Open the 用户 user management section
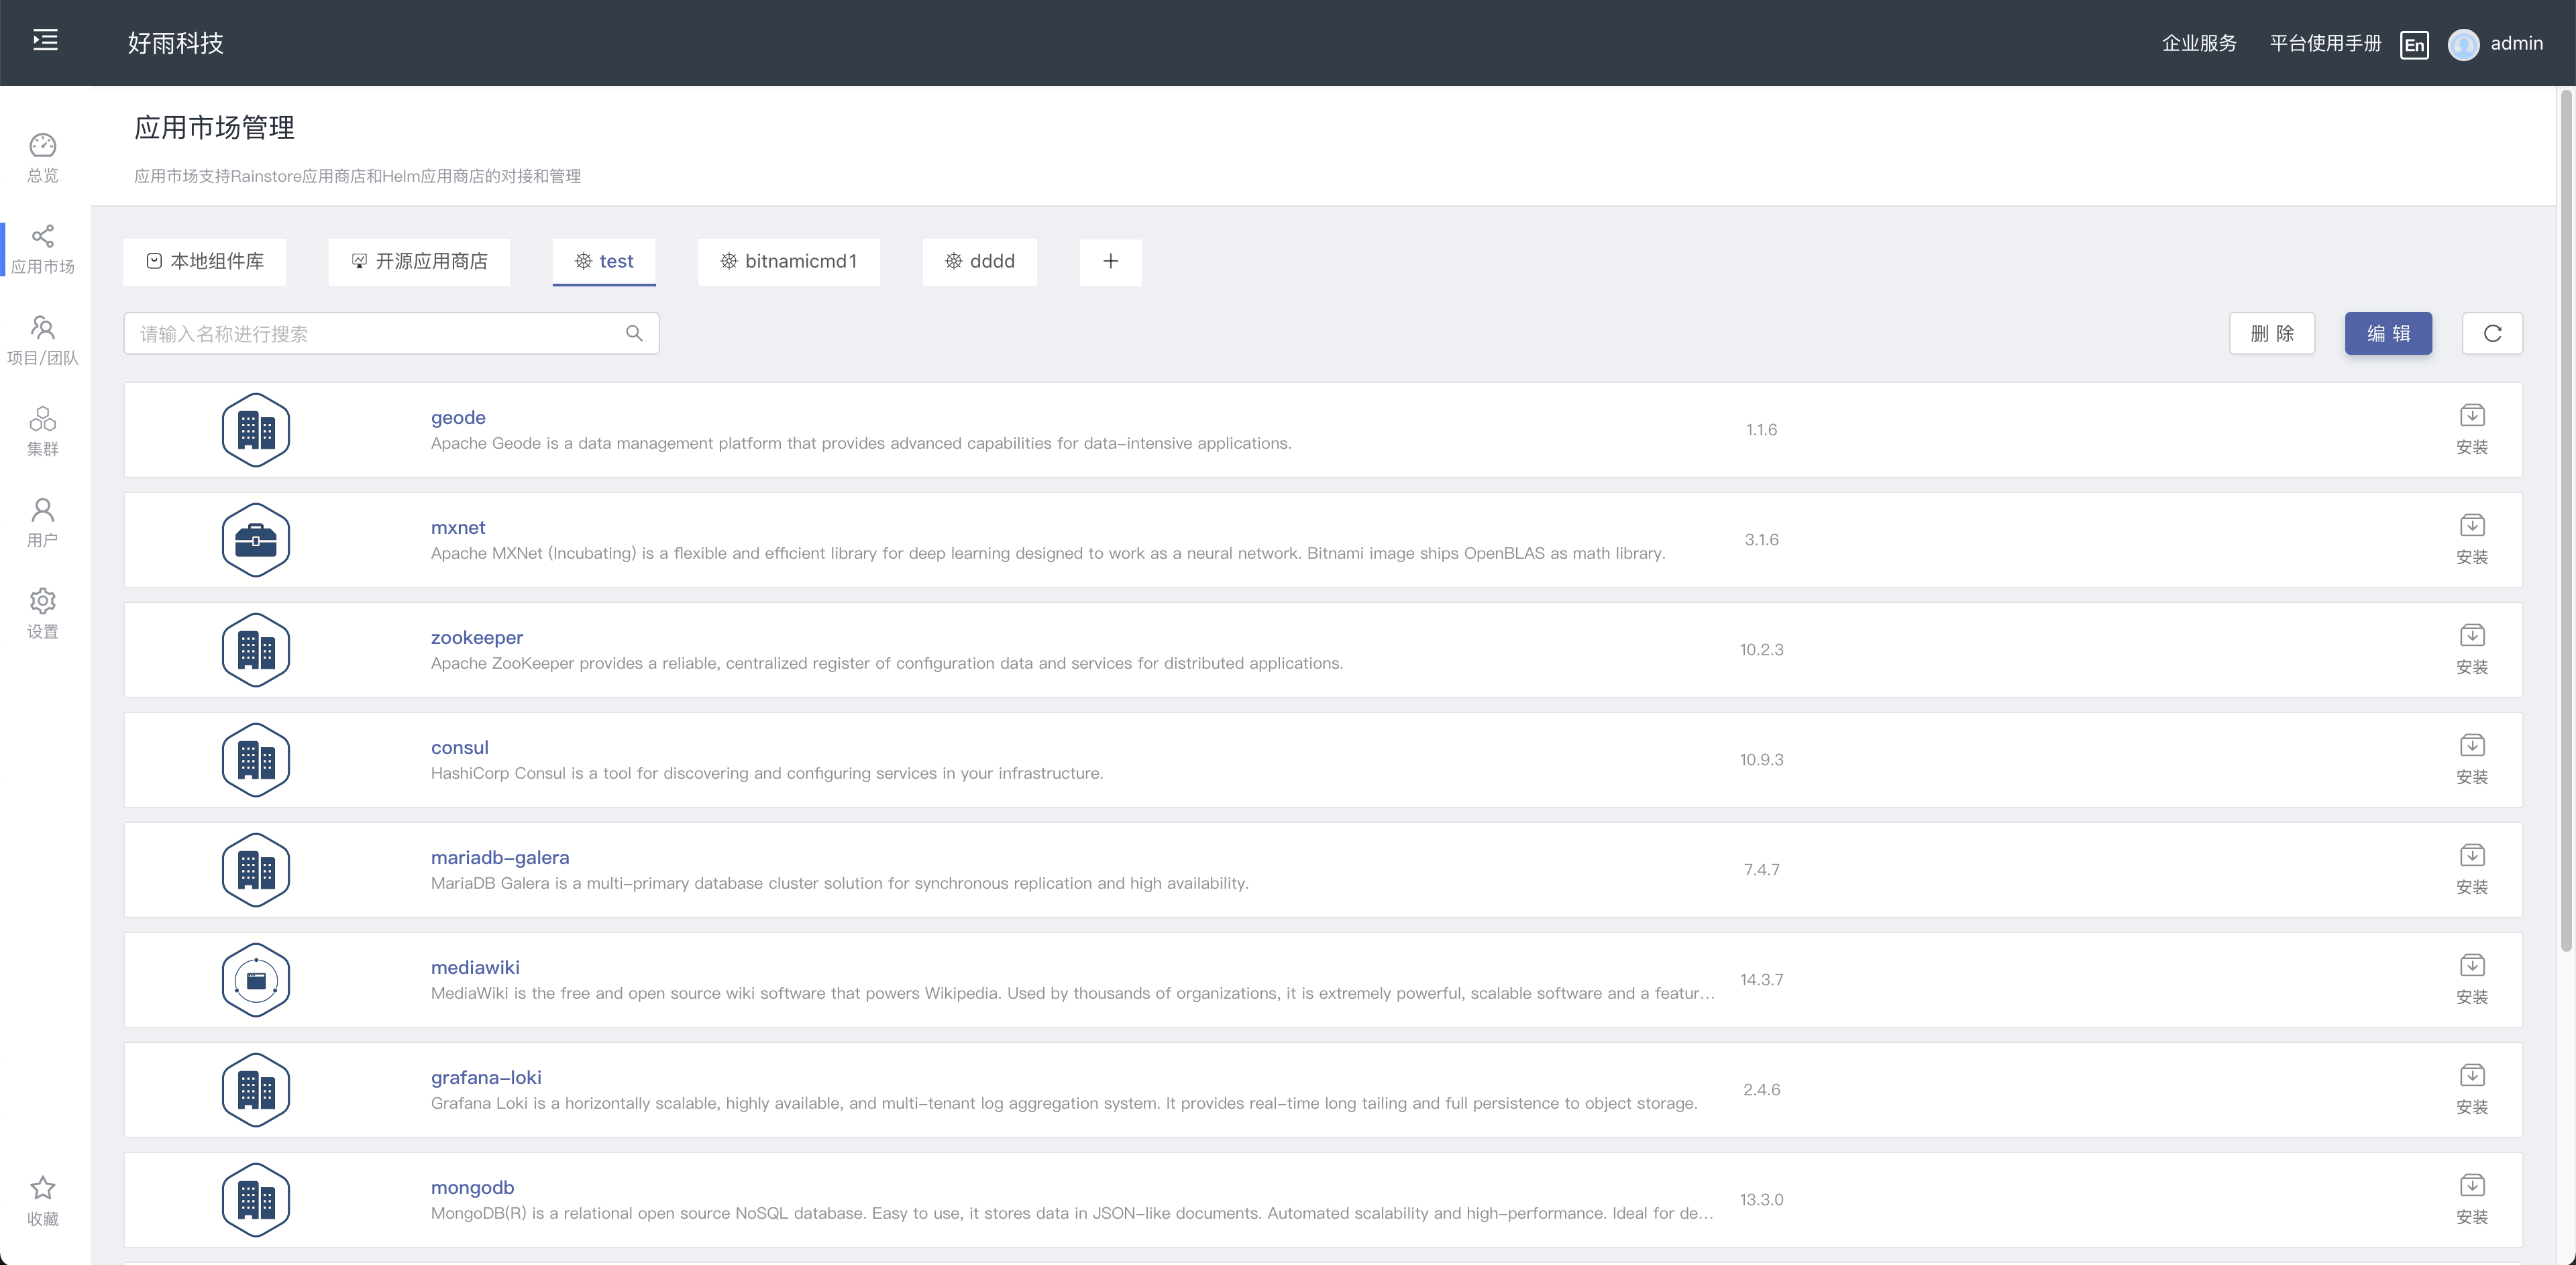 (42, 521)
